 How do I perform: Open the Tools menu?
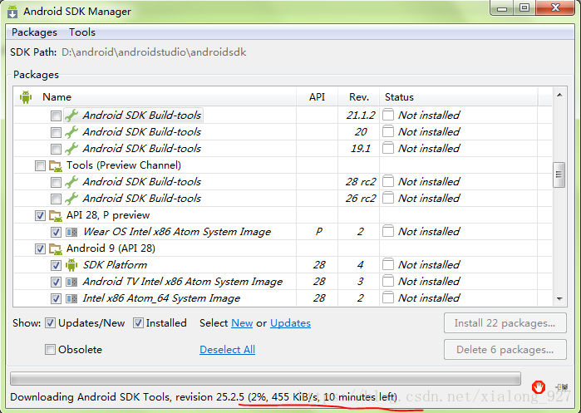coord(82,32)
